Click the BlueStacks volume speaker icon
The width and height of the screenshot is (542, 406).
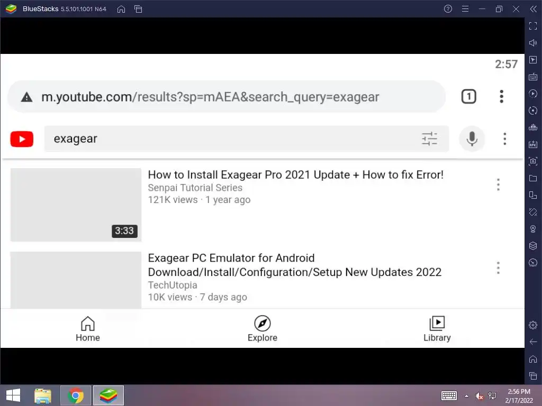pyautogui.click(x=532, y=43)
